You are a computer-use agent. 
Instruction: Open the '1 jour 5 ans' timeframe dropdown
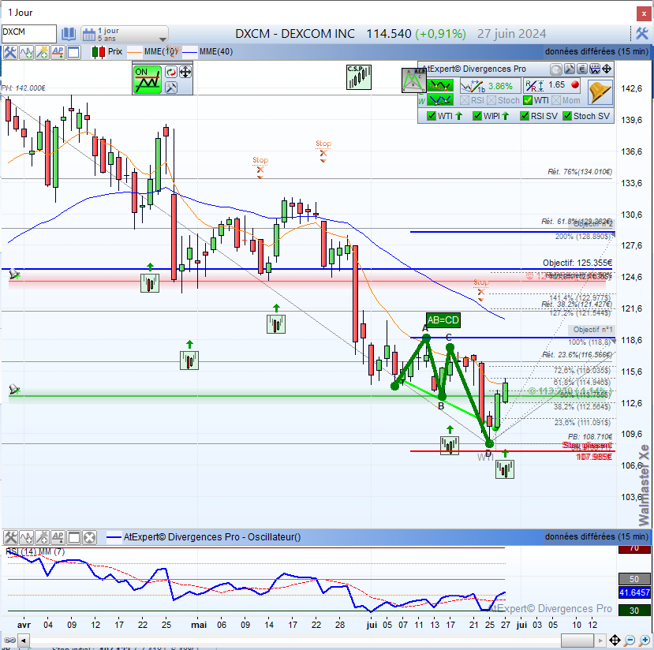125,34
